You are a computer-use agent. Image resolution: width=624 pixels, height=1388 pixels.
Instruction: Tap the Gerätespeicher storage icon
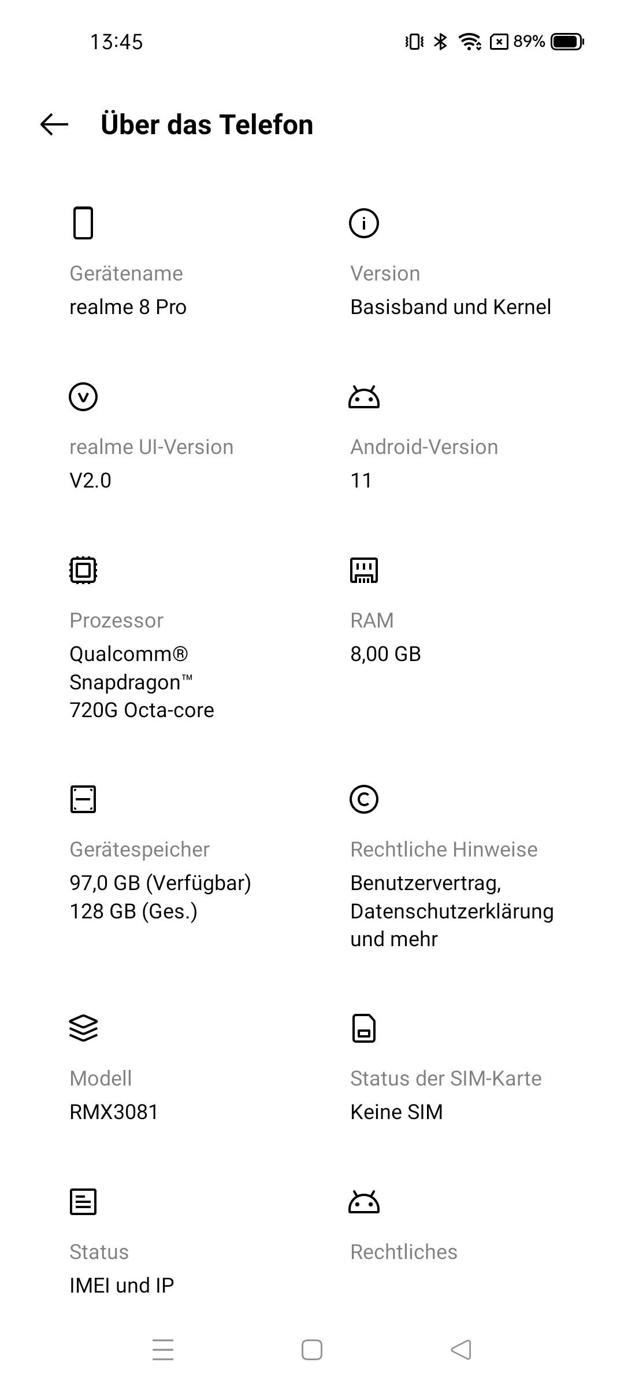coord(83,799)
